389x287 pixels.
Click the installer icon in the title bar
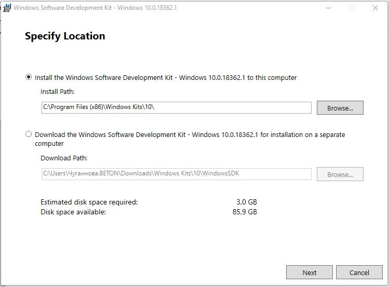[7, 8]
